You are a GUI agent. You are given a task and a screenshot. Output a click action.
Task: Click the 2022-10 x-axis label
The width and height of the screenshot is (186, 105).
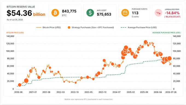[75, 92]
